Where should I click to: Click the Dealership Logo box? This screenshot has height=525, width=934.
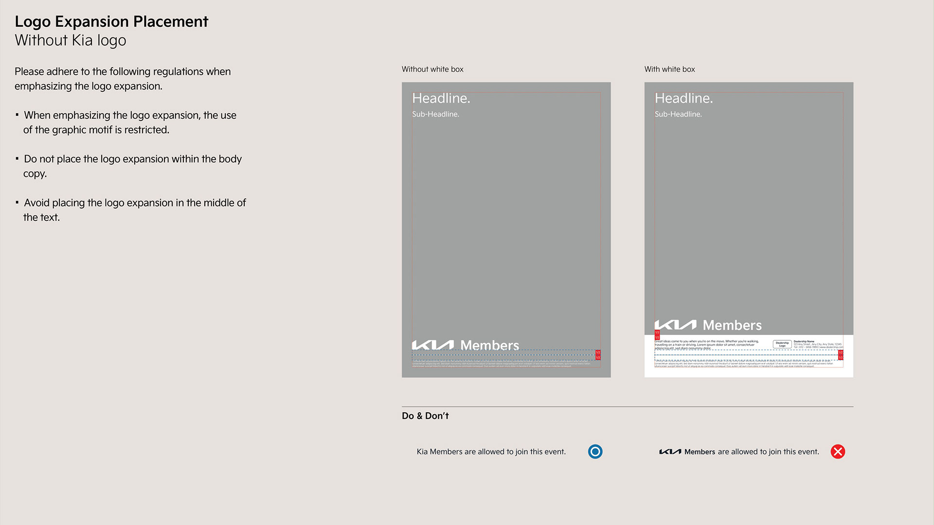tap(782, 344)
